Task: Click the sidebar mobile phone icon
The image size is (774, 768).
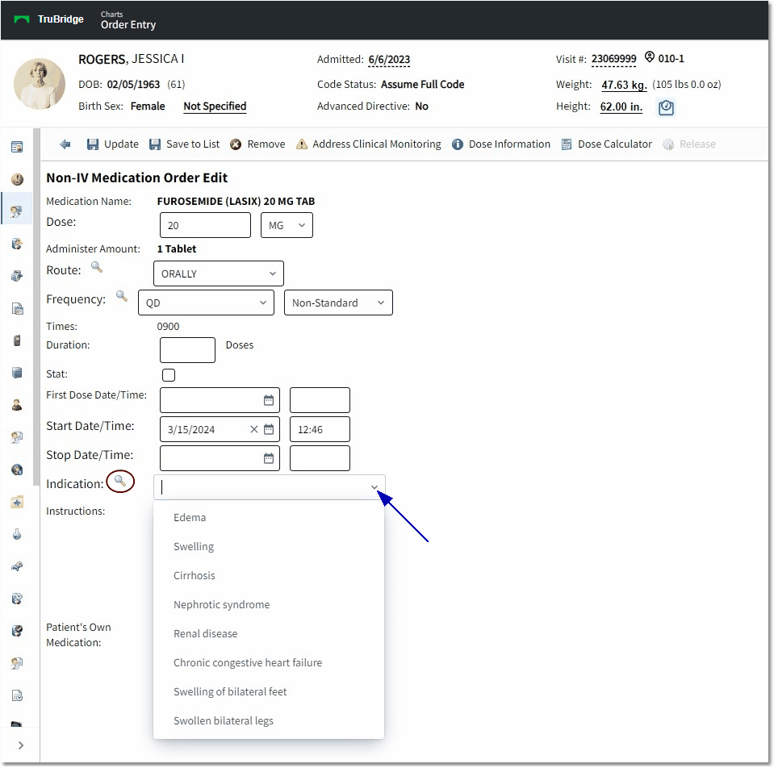Action: coord(17,340)
